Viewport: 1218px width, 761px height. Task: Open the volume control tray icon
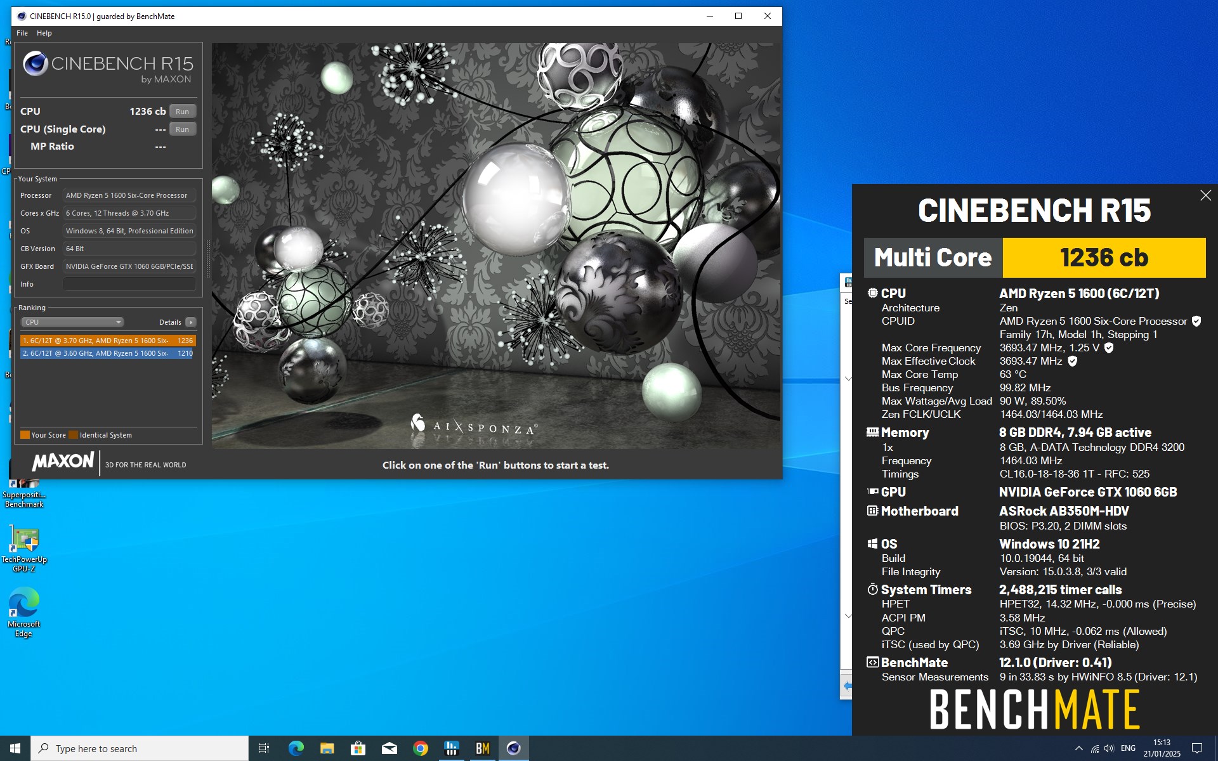click(1109, 748)
